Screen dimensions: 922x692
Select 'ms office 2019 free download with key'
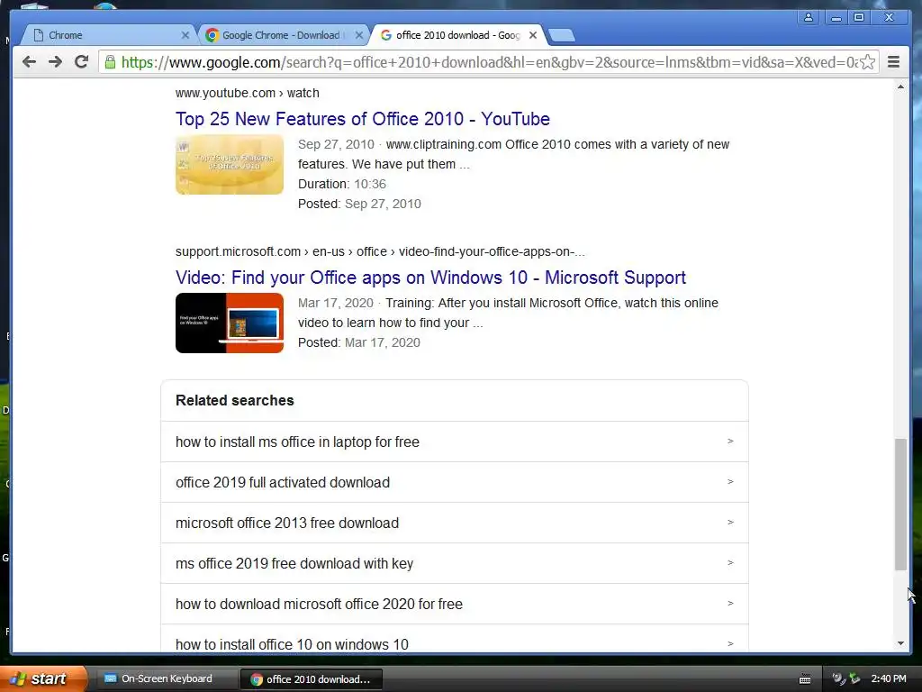(455, 564)
